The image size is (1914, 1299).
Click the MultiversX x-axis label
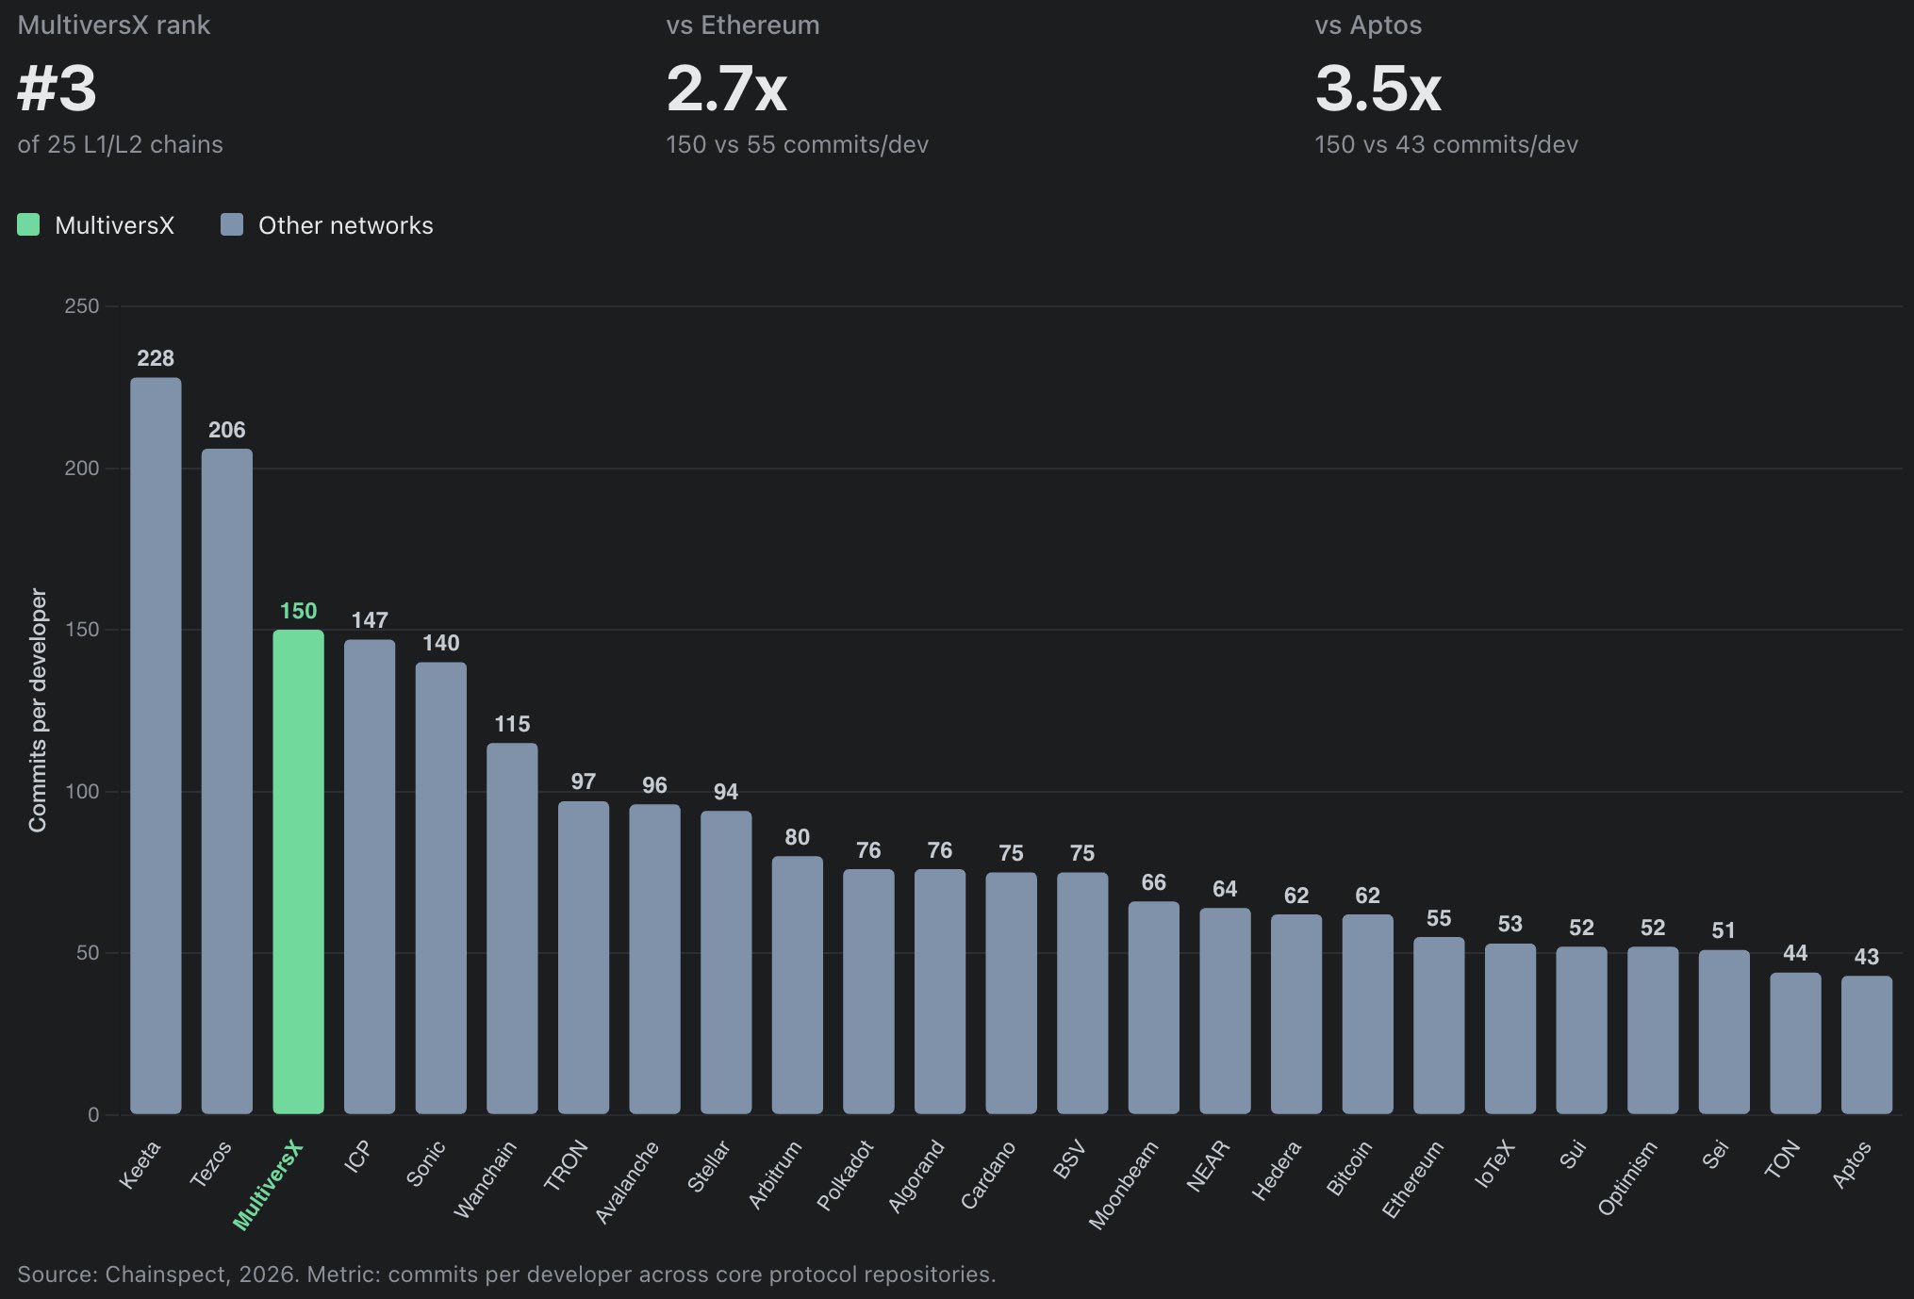269,1185
